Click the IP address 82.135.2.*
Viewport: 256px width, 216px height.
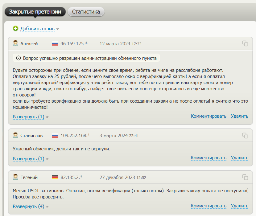tap(72, 177)
